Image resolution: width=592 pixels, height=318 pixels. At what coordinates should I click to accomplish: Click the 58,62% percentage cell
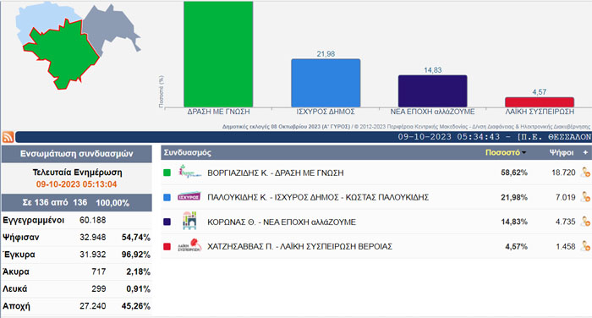pos(514,173)
